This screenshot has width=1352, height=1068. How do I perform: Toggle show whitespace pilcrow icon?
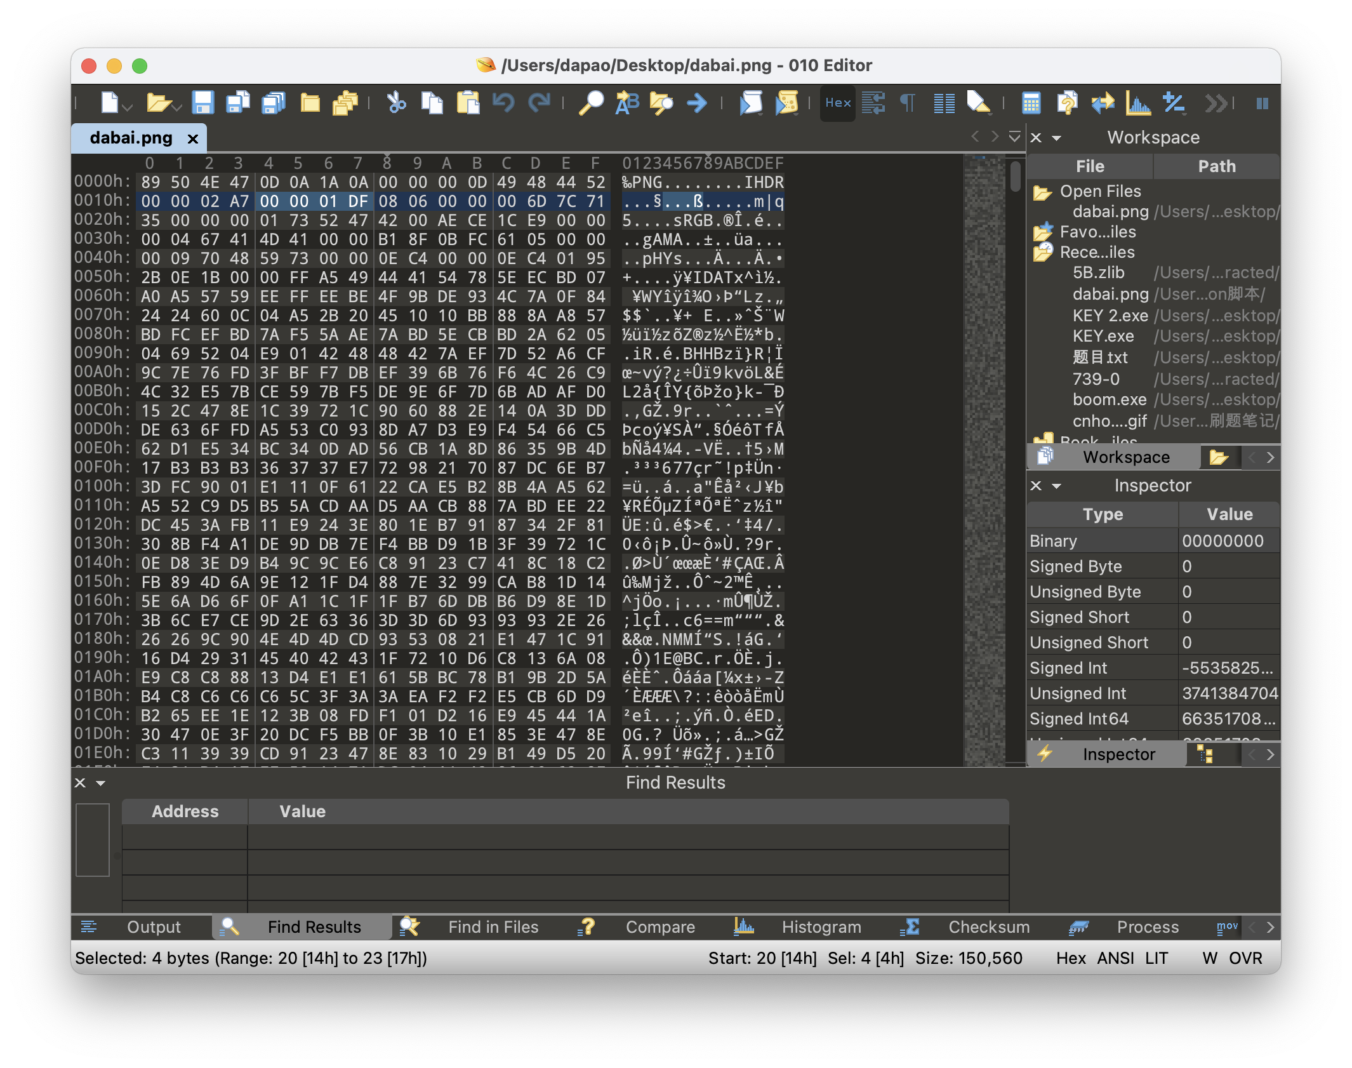[908, 102]
